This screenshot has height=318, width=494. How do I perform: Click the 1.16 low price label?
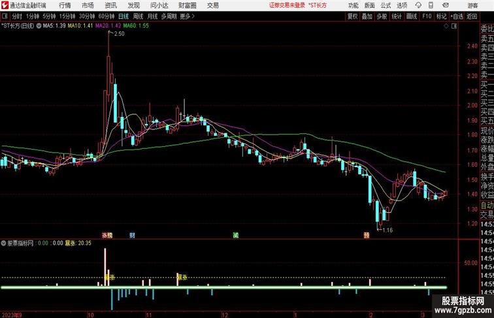[387, 230]
